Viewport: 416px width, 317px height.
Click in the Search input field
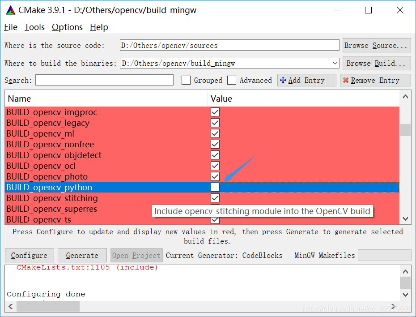tap(104, 80)
